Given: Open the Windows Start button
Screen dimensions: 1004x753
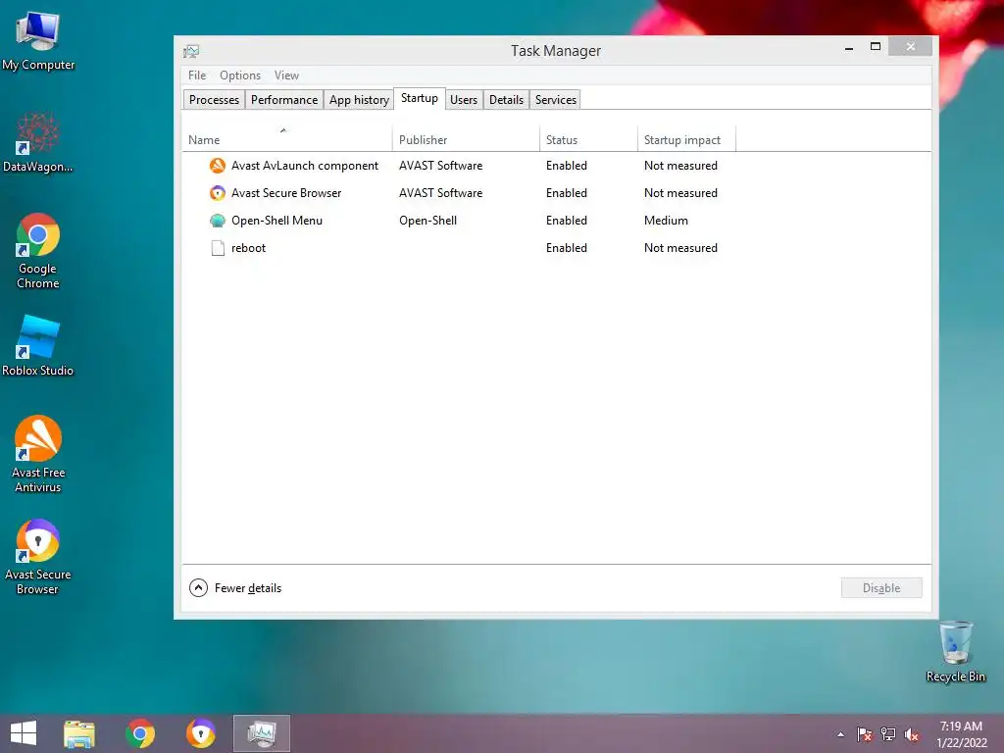Looking at the screenshot, I should (x=24, y=733).
